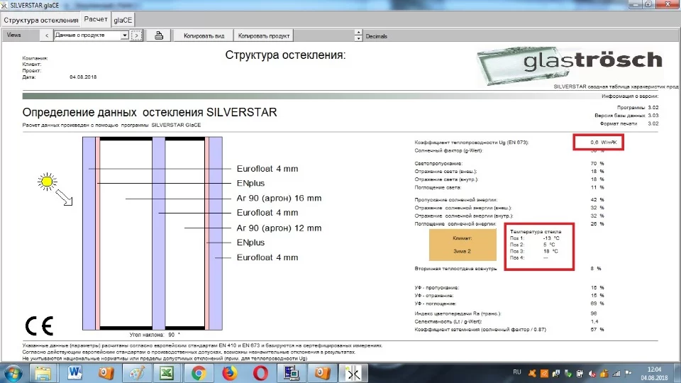The width and height of the screenshot is (681, 383).
Task: Click the action center flag tray icon
Action: click(628, 373)
